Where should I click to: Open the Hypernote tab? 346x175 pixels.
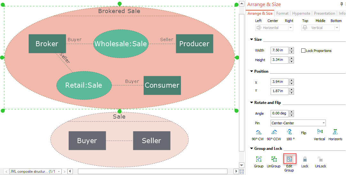pos(301,13)
